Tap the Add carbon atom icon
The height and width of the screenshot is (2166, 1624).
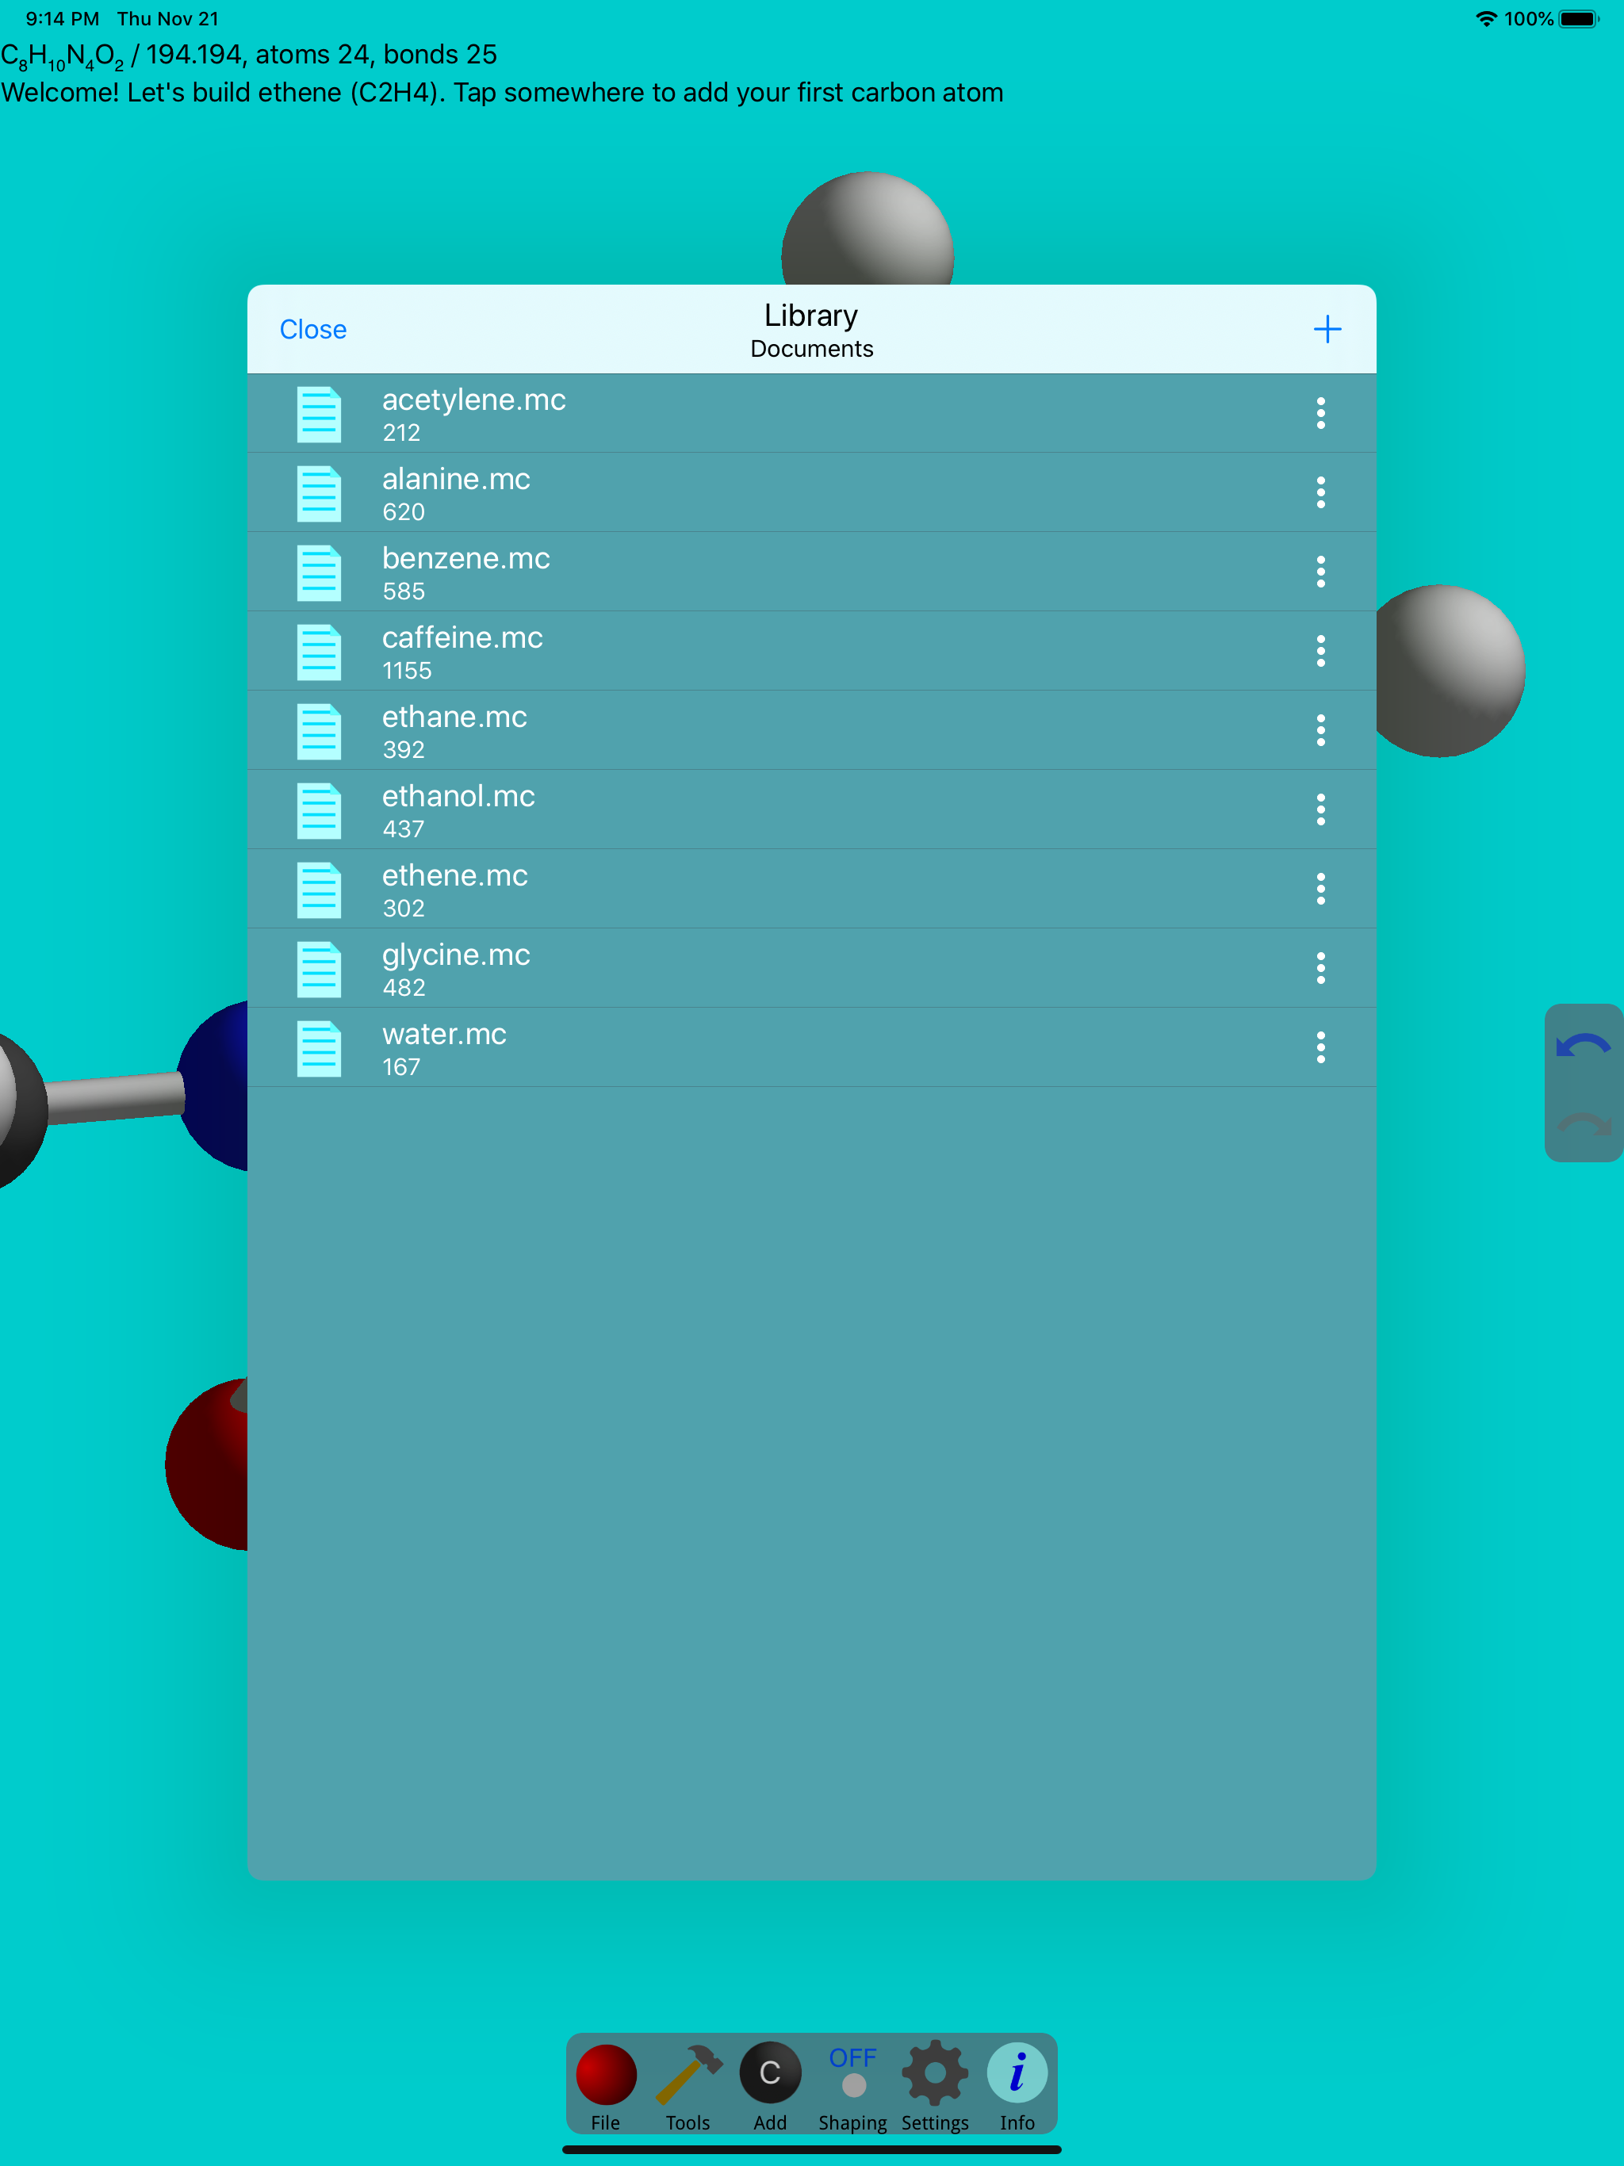[770, 2074]
